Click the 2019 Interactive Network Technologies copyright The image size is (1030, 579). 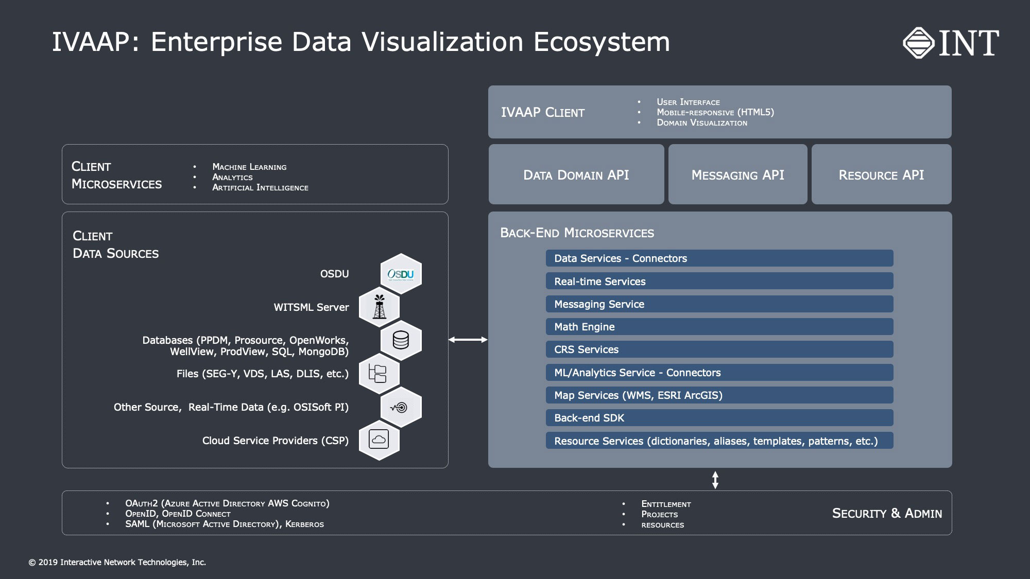[x=117, y=562]
